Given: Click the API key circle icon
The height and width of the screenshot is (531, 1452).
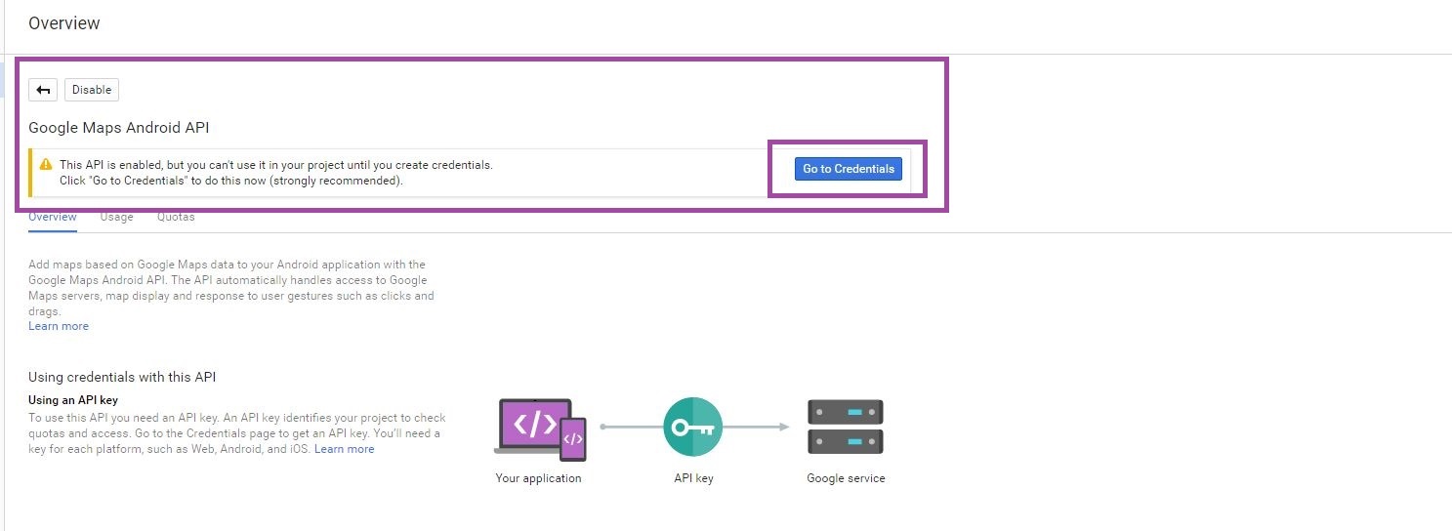Looking at the screenshot, I should click(x=692, y=427).
